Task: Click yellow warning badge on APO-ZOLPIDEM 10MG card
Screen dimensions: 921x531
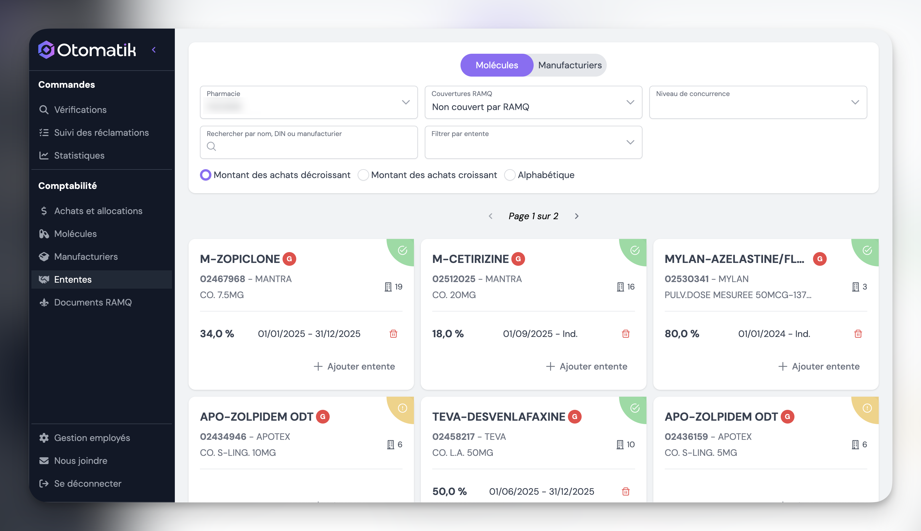Action: (403, 408)
